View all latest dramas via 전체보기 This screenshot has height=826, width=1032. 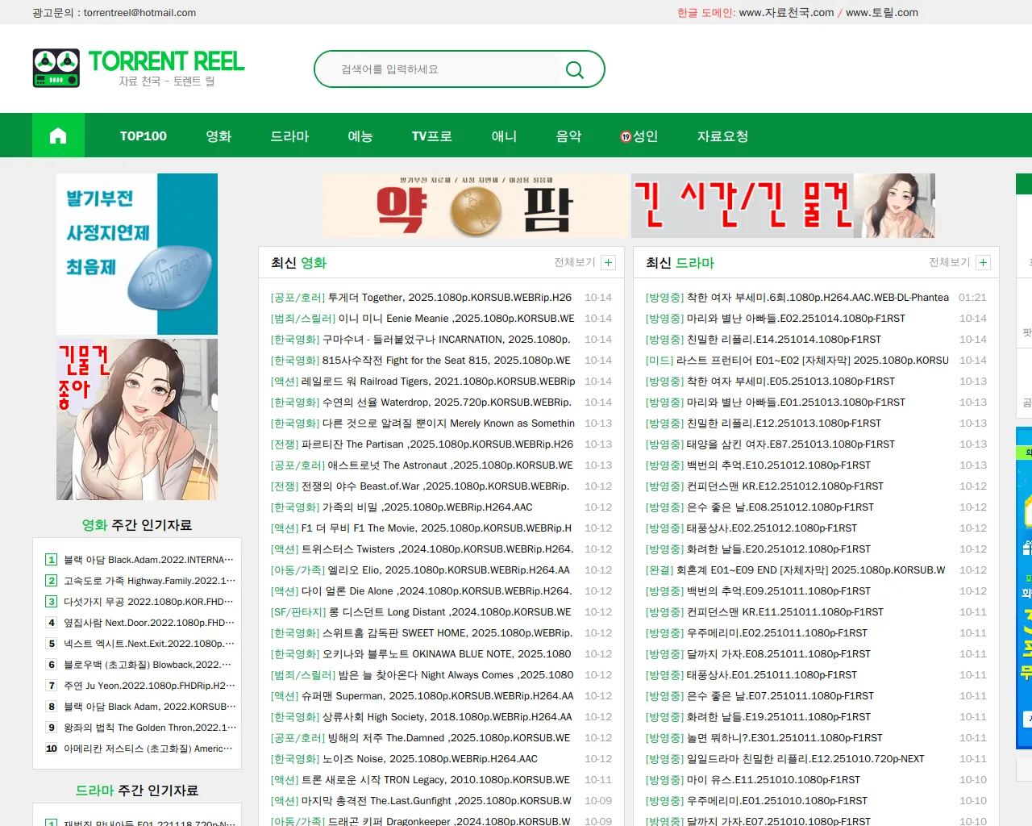pyautogui.click(x=950, y=262)
